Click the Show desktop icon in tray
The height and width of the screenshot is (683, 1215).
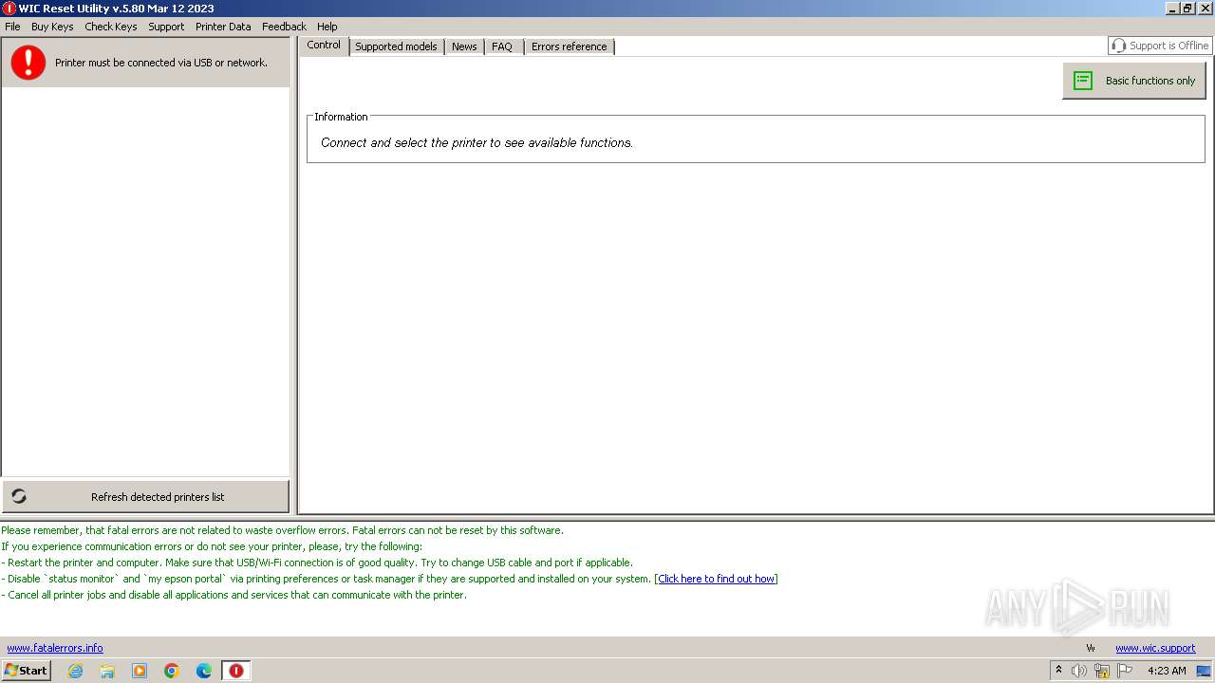point(1204,671)
